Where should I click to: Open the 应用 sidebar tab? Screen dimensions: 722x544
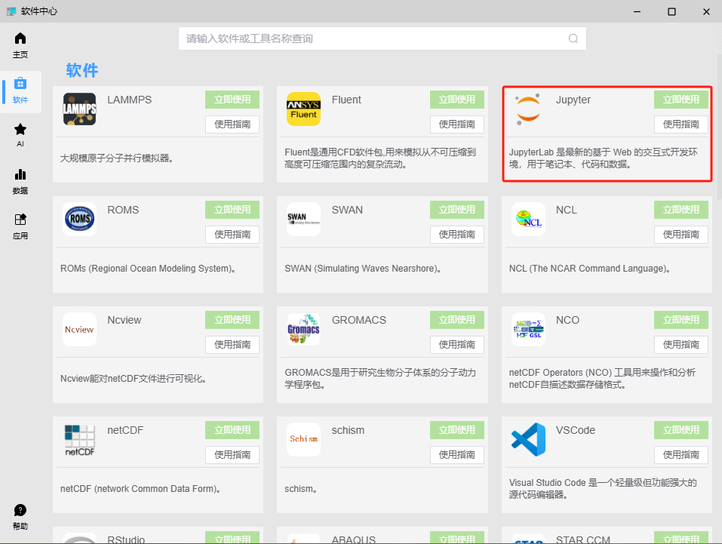20,226
